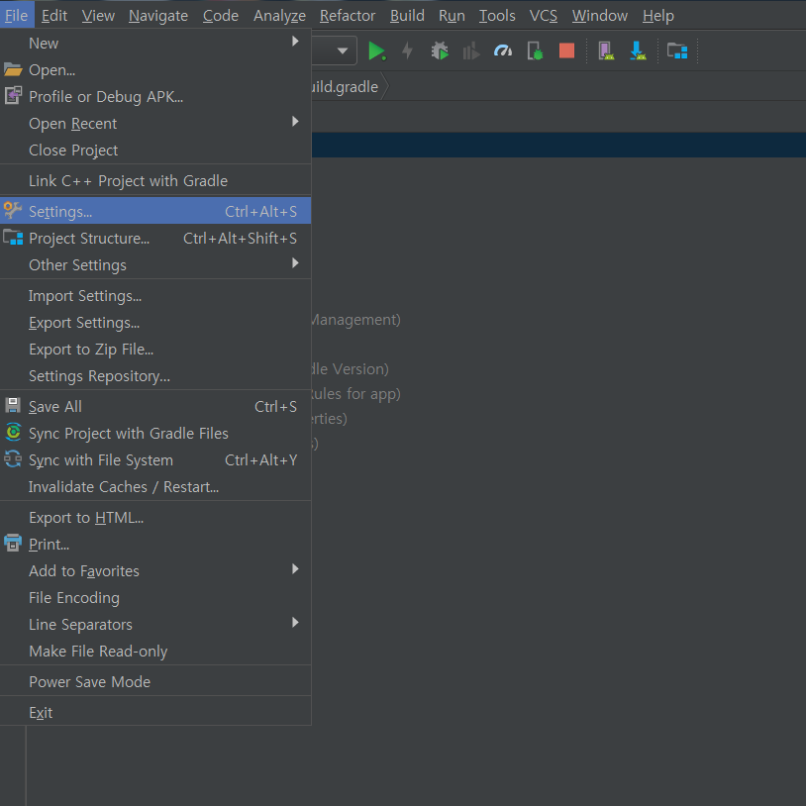806x806 pixels.
Task: Open the Android Profiler gauge icon
Action: pyautogui.click(x=503, y=50)
